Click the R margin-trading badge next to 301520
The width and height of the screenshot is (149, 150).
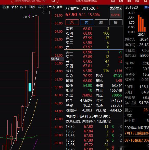click(x=97, y=8)
